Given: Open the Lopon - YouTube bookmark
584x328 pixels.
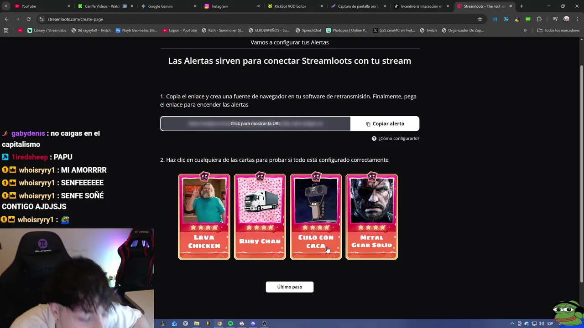Looking at the screenshot, I should tap(179, 31).
